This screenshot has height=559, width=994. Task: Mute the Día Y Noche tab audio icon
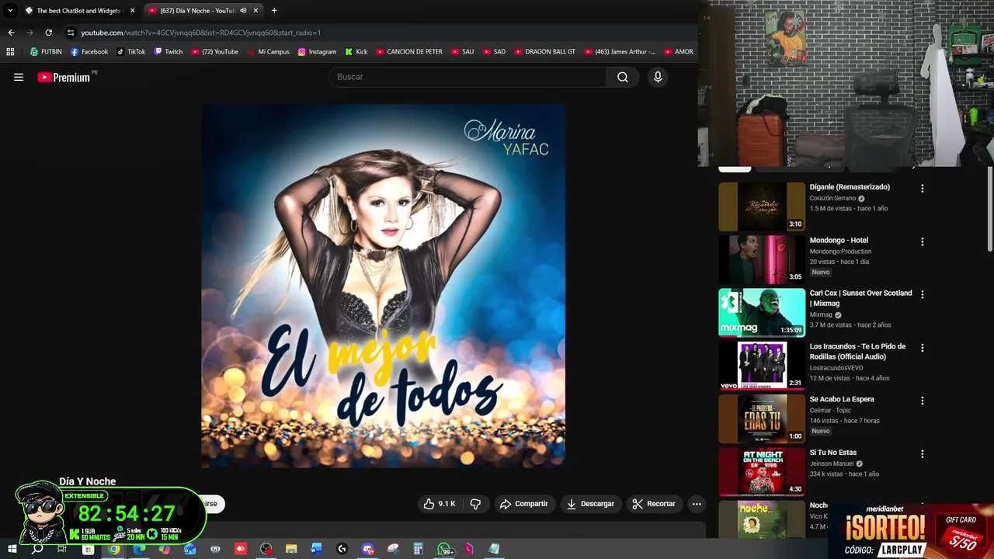click(x=243, y=11)
